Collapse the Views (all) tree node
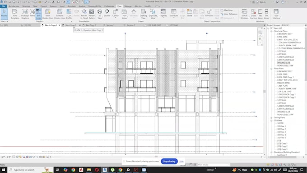The height and width of the screenshot is (173, 307). pyautogui.click(x=269, y=28)
